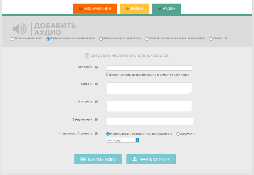The height and width of the screenshot is (175, 254).
Task: Click the Начать загрузку button
Action: click(151, 159)
